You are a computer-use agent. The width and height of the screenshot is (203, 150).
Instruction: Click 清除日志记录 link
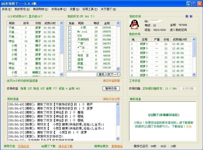[111, 99]
